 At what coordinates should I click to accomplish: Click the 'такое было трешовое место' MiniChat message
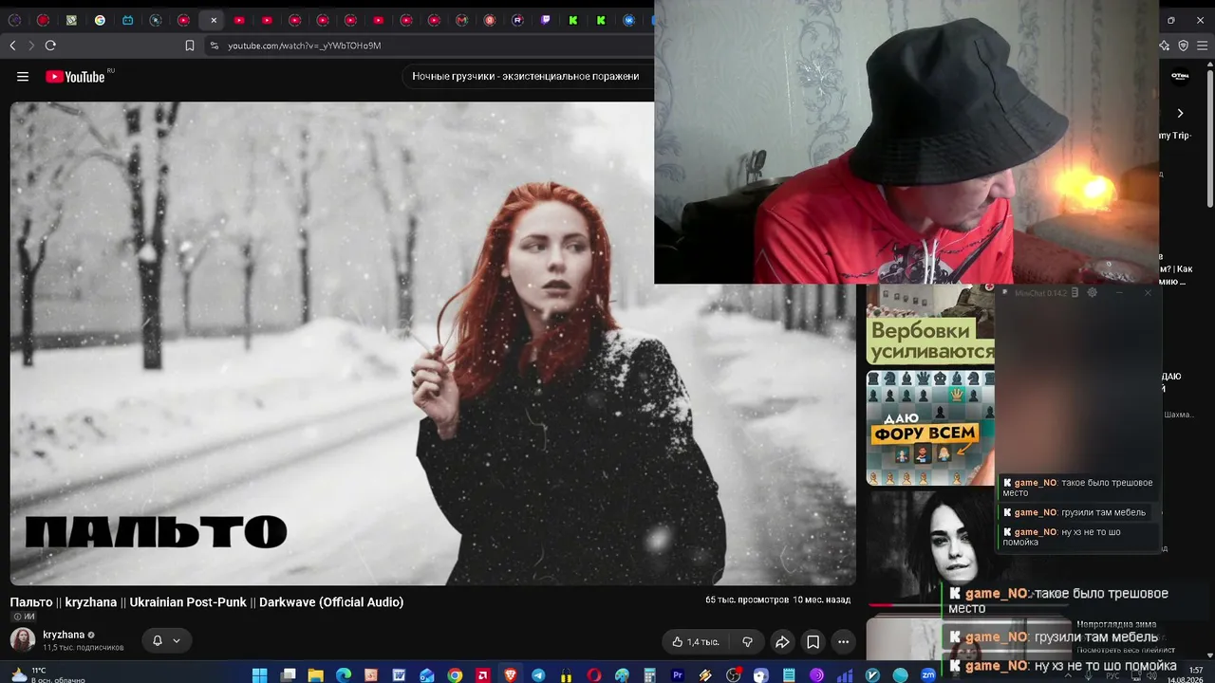pyautogui.click(x=1077, y=488)
